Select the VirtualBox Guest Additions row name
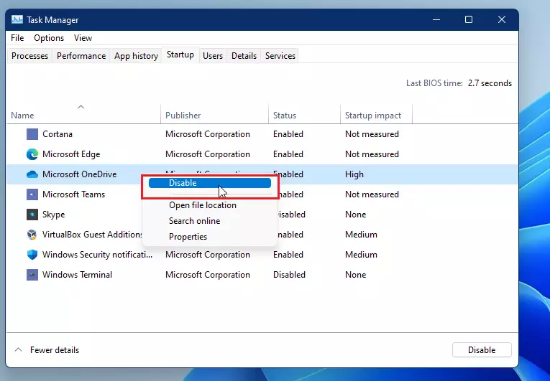Viewport: 550px width, 381px height. 92,235
